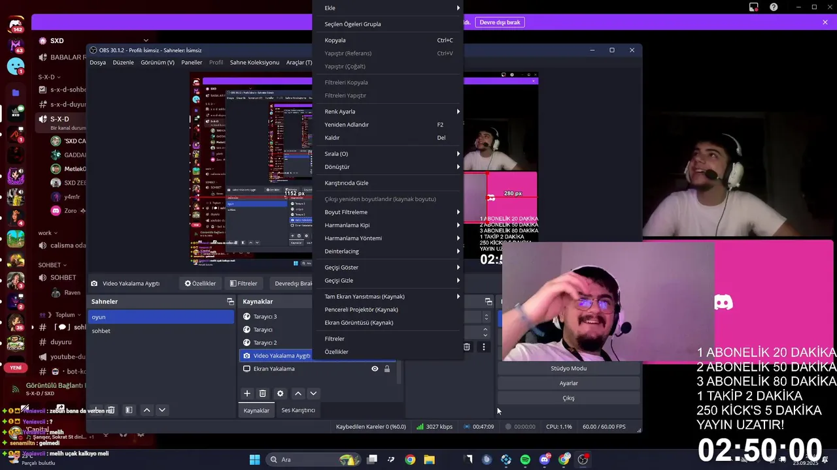The height and width of the screenshot is (470, 837).
Task: Expand Harmanlama Kipi submenu
Action: [x=388, y=225]
